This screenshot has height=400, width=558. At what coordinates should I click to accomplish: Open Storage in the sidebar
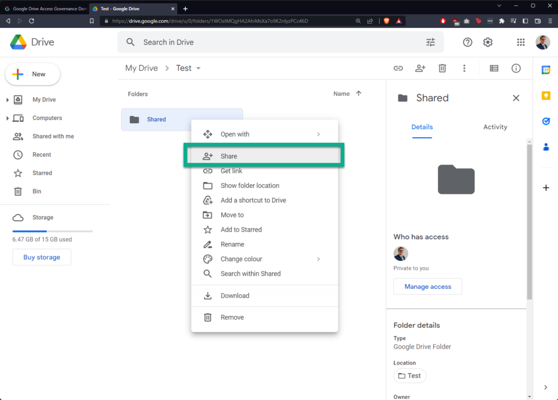(43, 217)
